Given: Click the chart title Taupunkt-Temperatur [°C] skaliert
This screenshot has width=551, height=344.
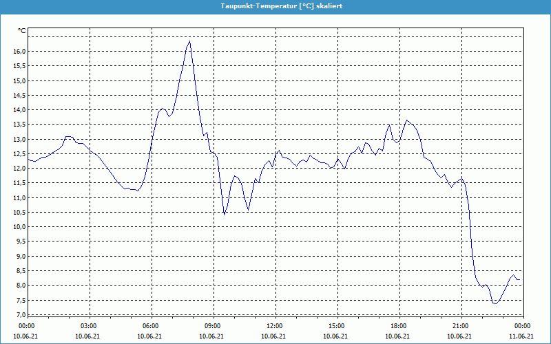Looking at the screenshot, I should click(275, 6).
